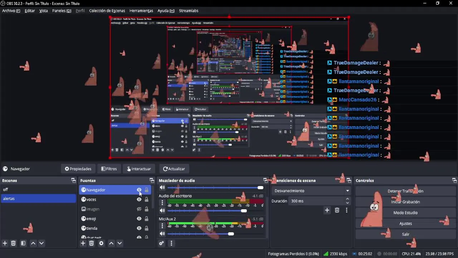The height and width of the screenshot is (258, 458).
Task: Undock the Controles panel
Action: (x=454, y=180)
